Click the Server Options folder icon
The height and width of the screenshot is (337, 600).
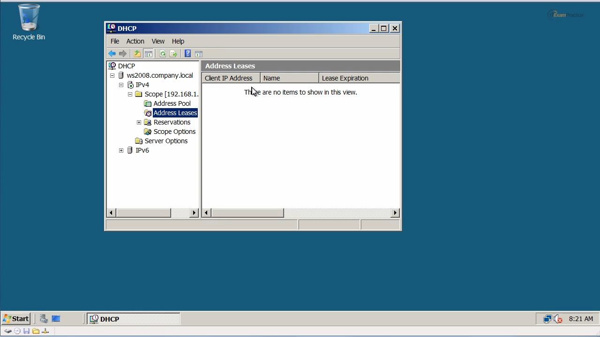coord(139,141)
